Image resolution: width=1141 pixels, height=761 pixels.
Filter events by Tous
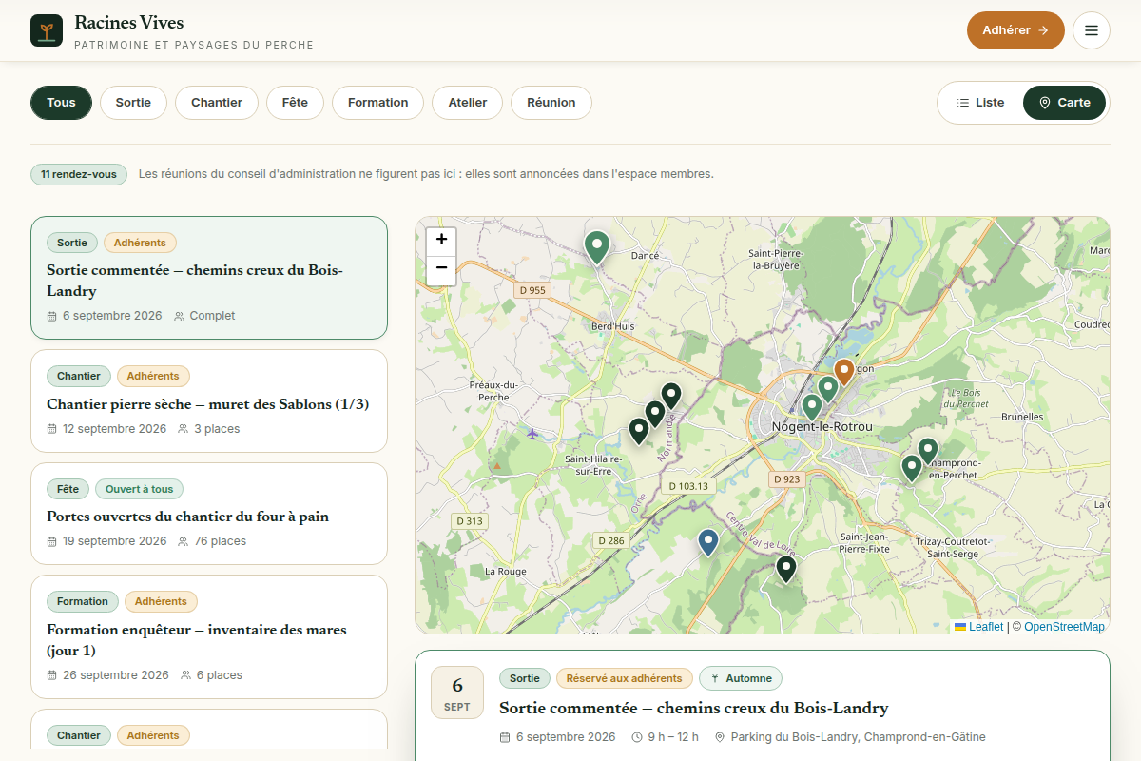(x=61, y=103)
